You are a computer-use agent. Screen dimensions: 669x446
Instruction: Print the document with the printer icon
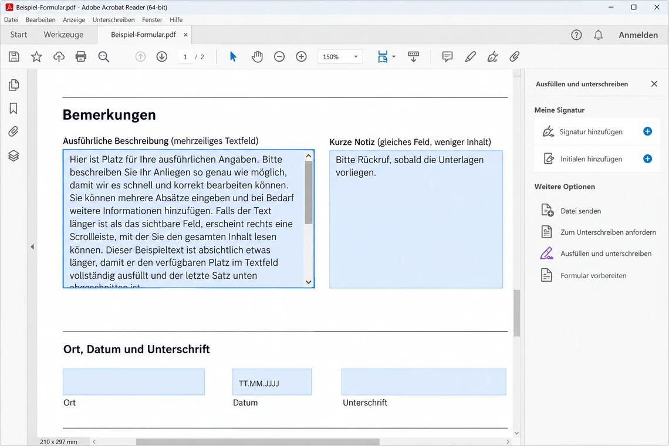click(x=80, y=57)
